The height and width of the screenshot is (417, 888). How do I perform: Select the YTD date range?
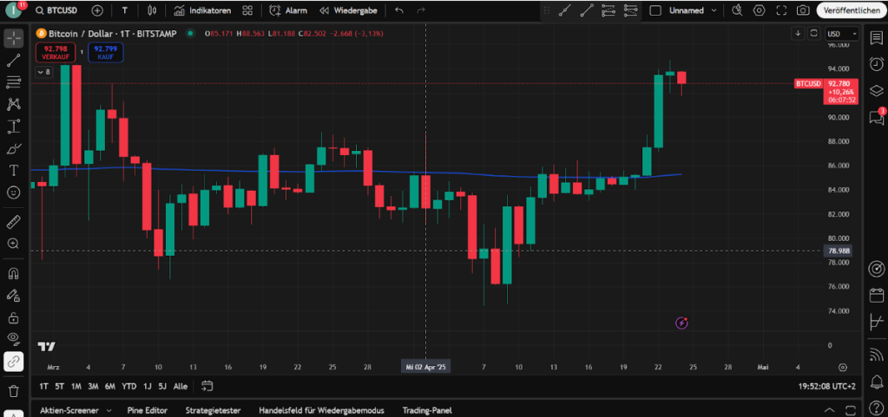tap(129, 387)
